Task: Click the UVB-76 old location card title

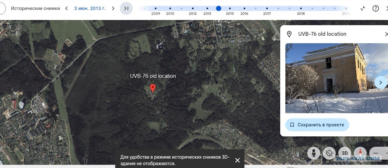Action: (322, 34)
